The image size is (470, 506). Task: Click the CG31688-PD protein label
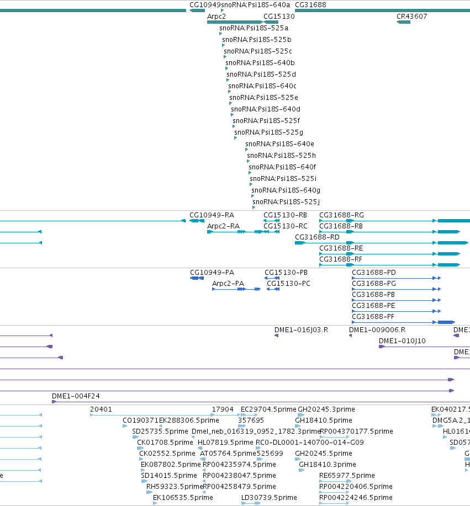point(374,273)
